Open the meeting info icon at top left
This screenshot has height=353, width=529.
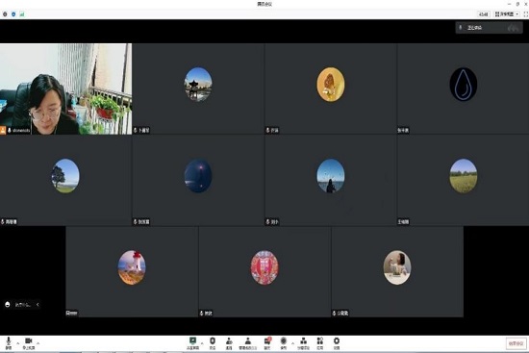pyautogui.click(x=5, y=14)
